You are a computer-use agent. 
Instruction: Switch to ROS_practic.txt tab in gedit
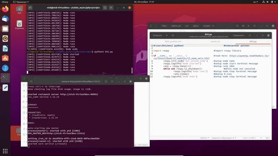[x=173, y=42]
